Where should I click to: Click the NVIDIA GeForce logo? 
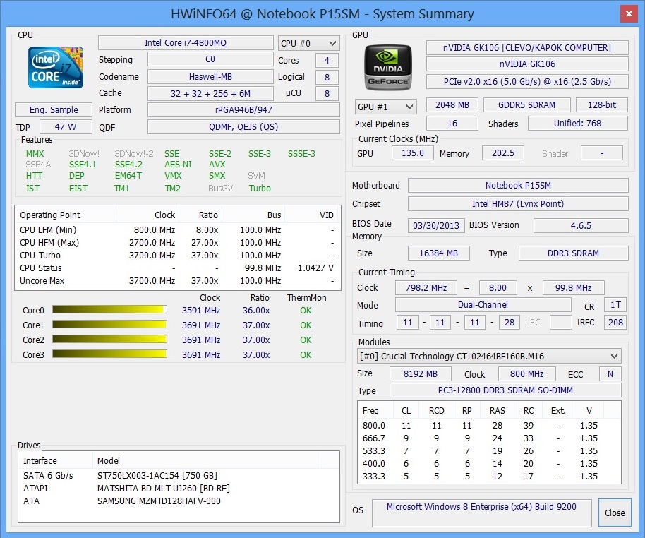pyautogui.click(x=388, y=68)
